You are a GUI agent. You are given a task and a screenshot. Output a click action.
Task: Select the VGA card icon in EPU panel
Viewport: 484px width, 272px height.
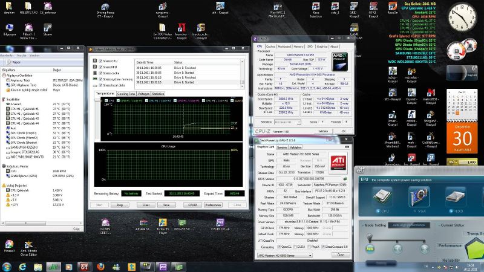click(419, 197)
